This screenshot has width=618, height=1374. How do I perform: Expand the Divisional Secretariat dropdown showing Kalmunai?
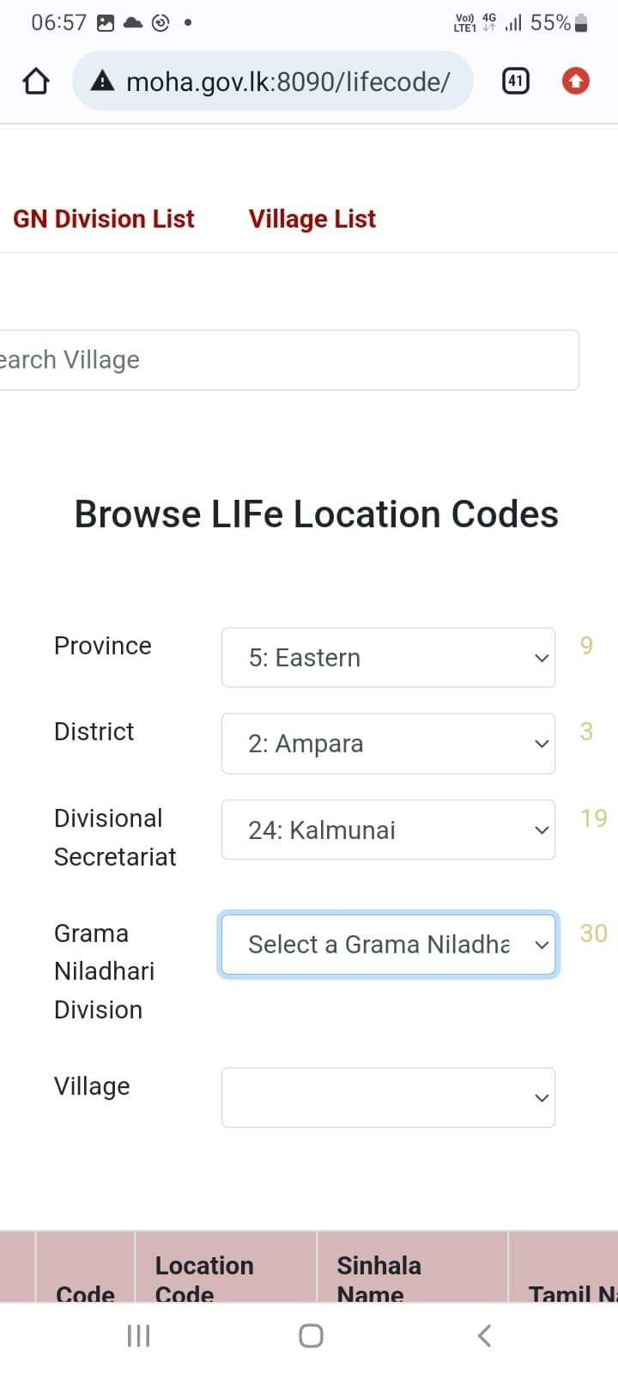388,830
